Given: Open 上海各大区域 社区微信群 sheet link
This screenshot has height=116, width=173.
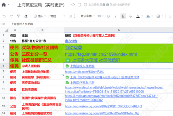Looking at the screenshot, I should pos(96,60).
